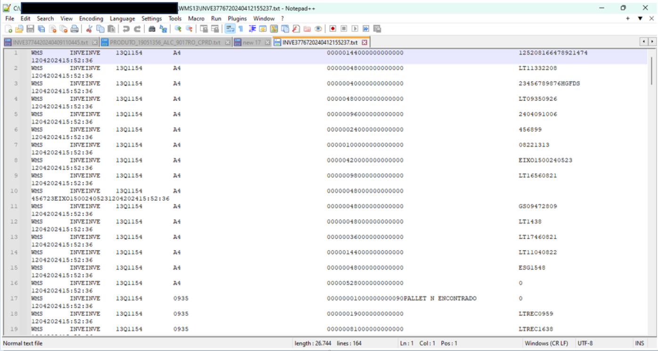
Task: Play back the recorded macro
Action: point(355,29)
